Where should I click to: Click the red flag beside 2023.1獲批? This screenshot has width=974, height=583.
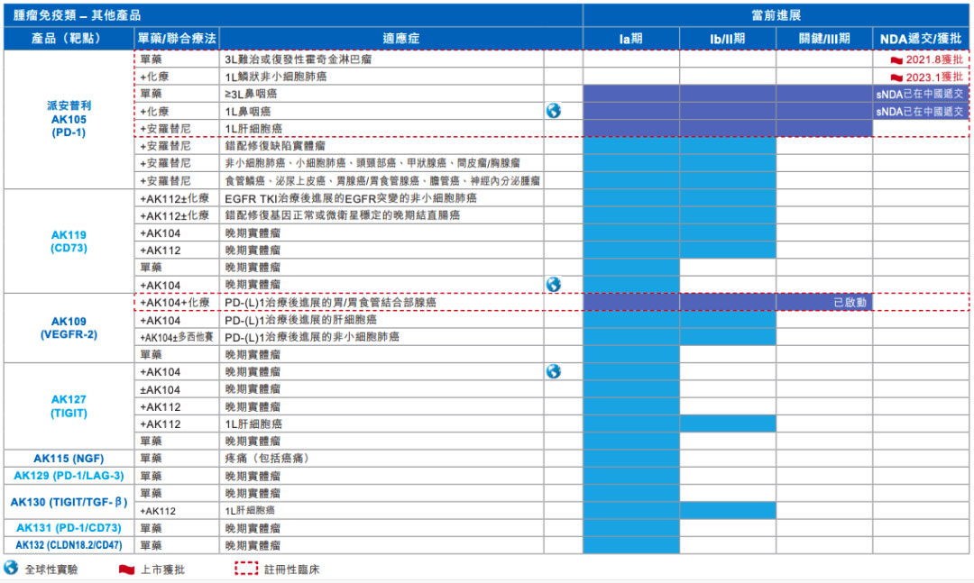[x=896, y=77]
